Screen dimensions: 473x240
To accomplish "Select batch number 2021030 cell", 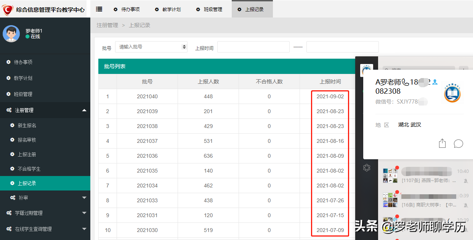I will 147,230.
